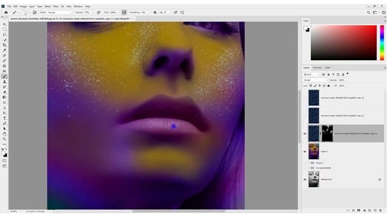Turn layer filtering on or off
The width and height of the screenshot is (387, 217).
click(x=348, y=74)
